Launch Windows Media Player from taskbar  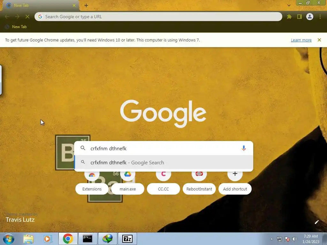pyautogui.click(x=48, y=239)
